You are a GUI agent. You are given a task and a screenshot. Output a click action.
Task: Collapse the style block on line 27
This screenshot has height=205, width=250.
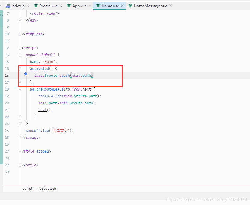[x=20, y=151]
